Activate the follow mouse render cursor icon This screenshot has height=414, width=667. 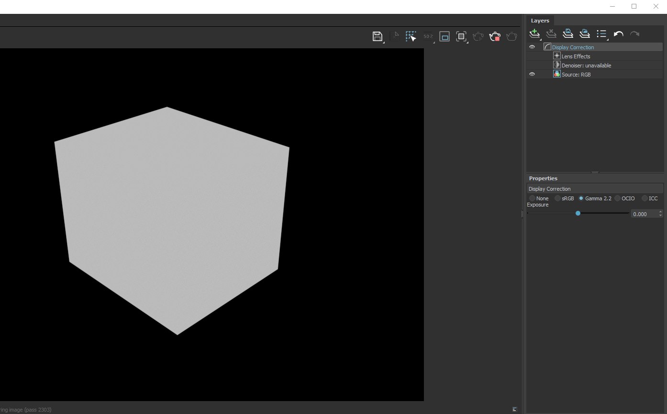(411, 36)
